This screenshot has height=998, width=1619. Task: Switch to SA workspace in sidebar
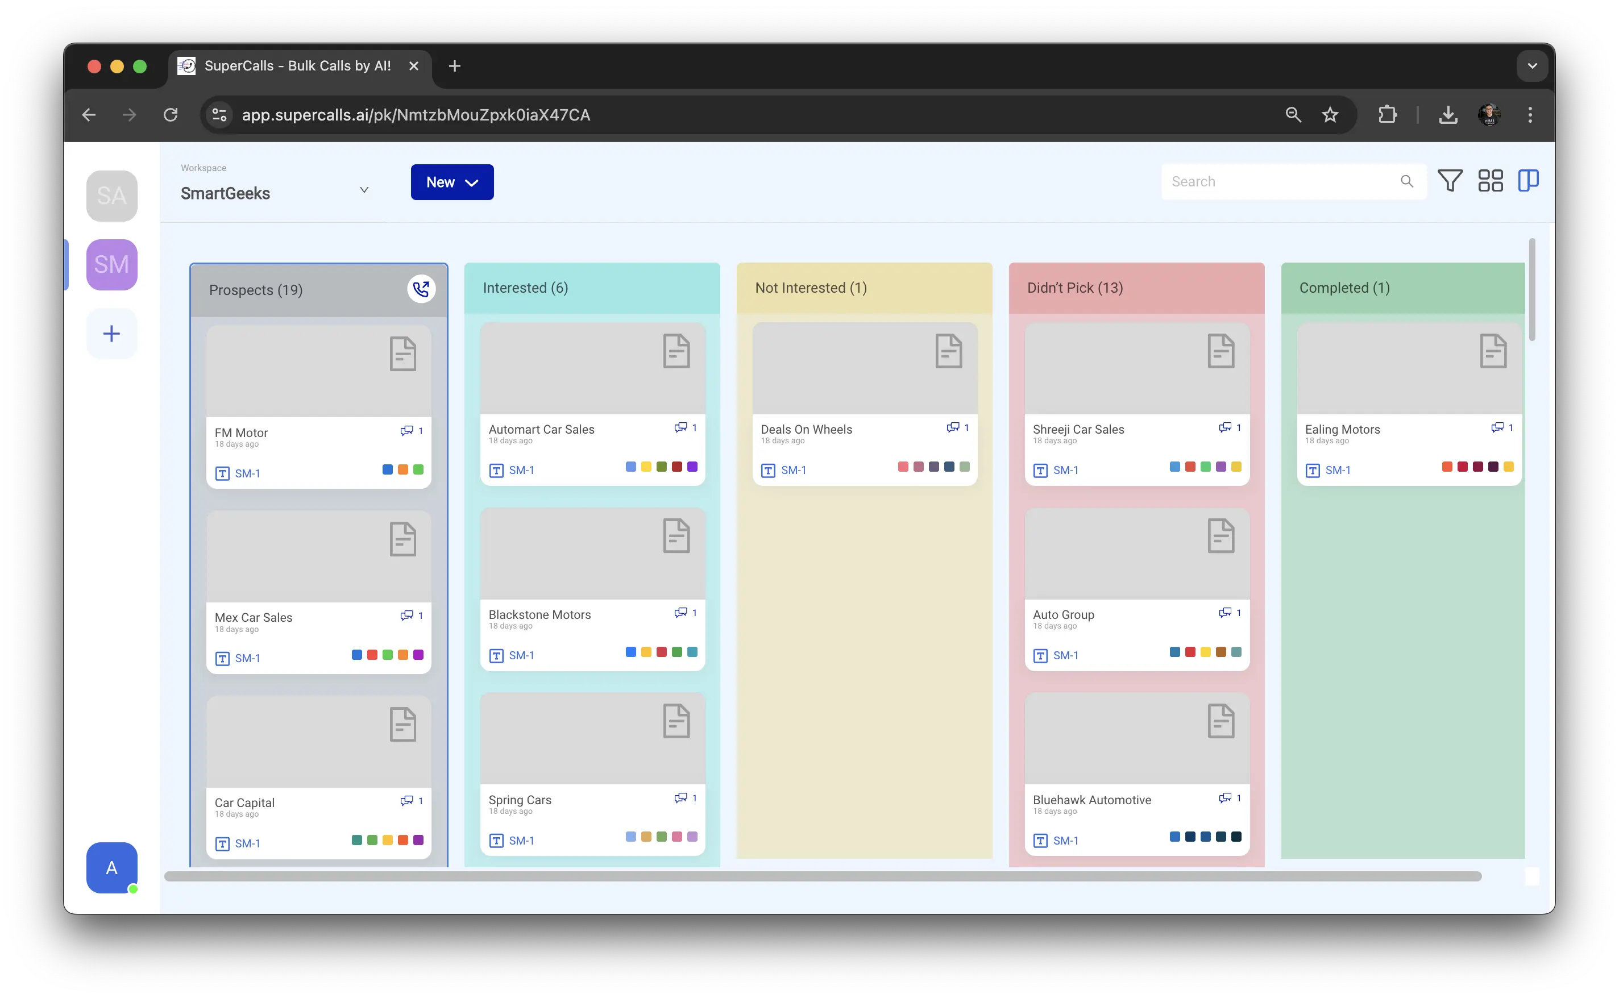click(x=111, y=196)
